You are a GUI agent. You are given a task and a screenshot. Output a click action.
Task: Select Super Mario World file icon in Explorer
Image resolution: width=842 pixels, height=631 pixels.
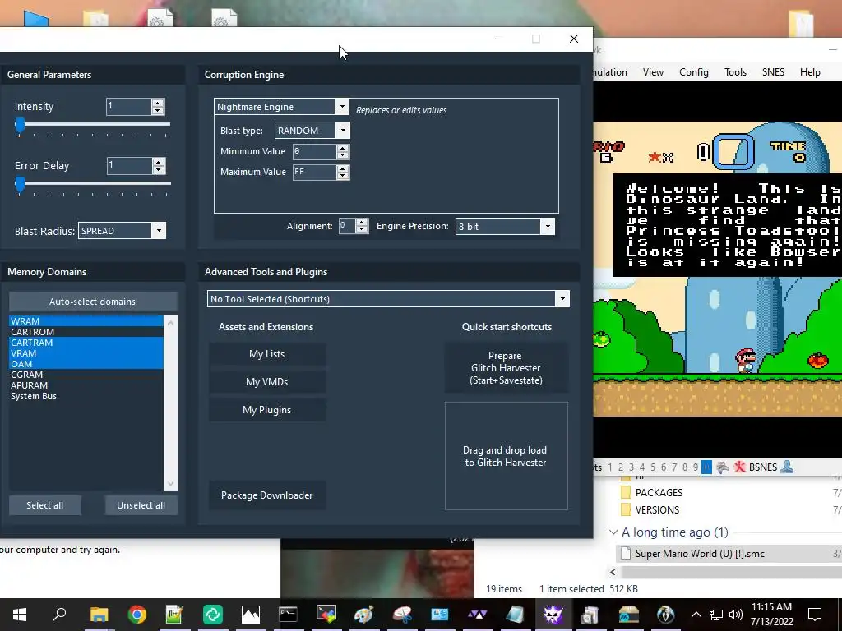tap(626, 554)
